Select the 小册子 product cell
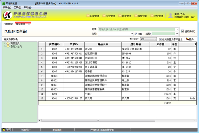This screenshot has height=133, width=199. [x=103, y=94]
